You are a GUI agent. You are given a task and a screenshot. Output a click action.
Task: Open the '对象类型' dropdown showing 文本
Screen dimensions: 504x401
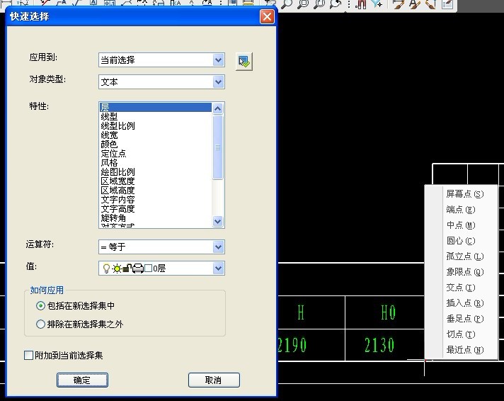[218, 82]
